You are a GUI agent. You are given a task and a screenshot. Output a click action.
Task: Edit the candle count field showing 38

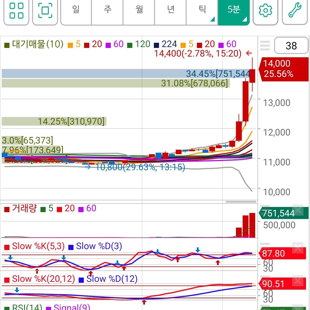(291, 45)
